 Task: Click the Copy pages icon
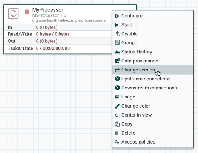click(x=117, y=124)
